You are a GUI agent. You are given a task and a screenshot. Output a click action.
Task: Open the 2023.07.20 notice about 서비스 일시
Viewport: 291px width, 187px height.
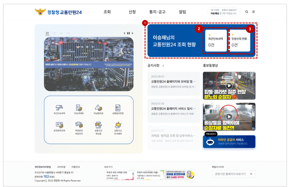coord(173,111)
